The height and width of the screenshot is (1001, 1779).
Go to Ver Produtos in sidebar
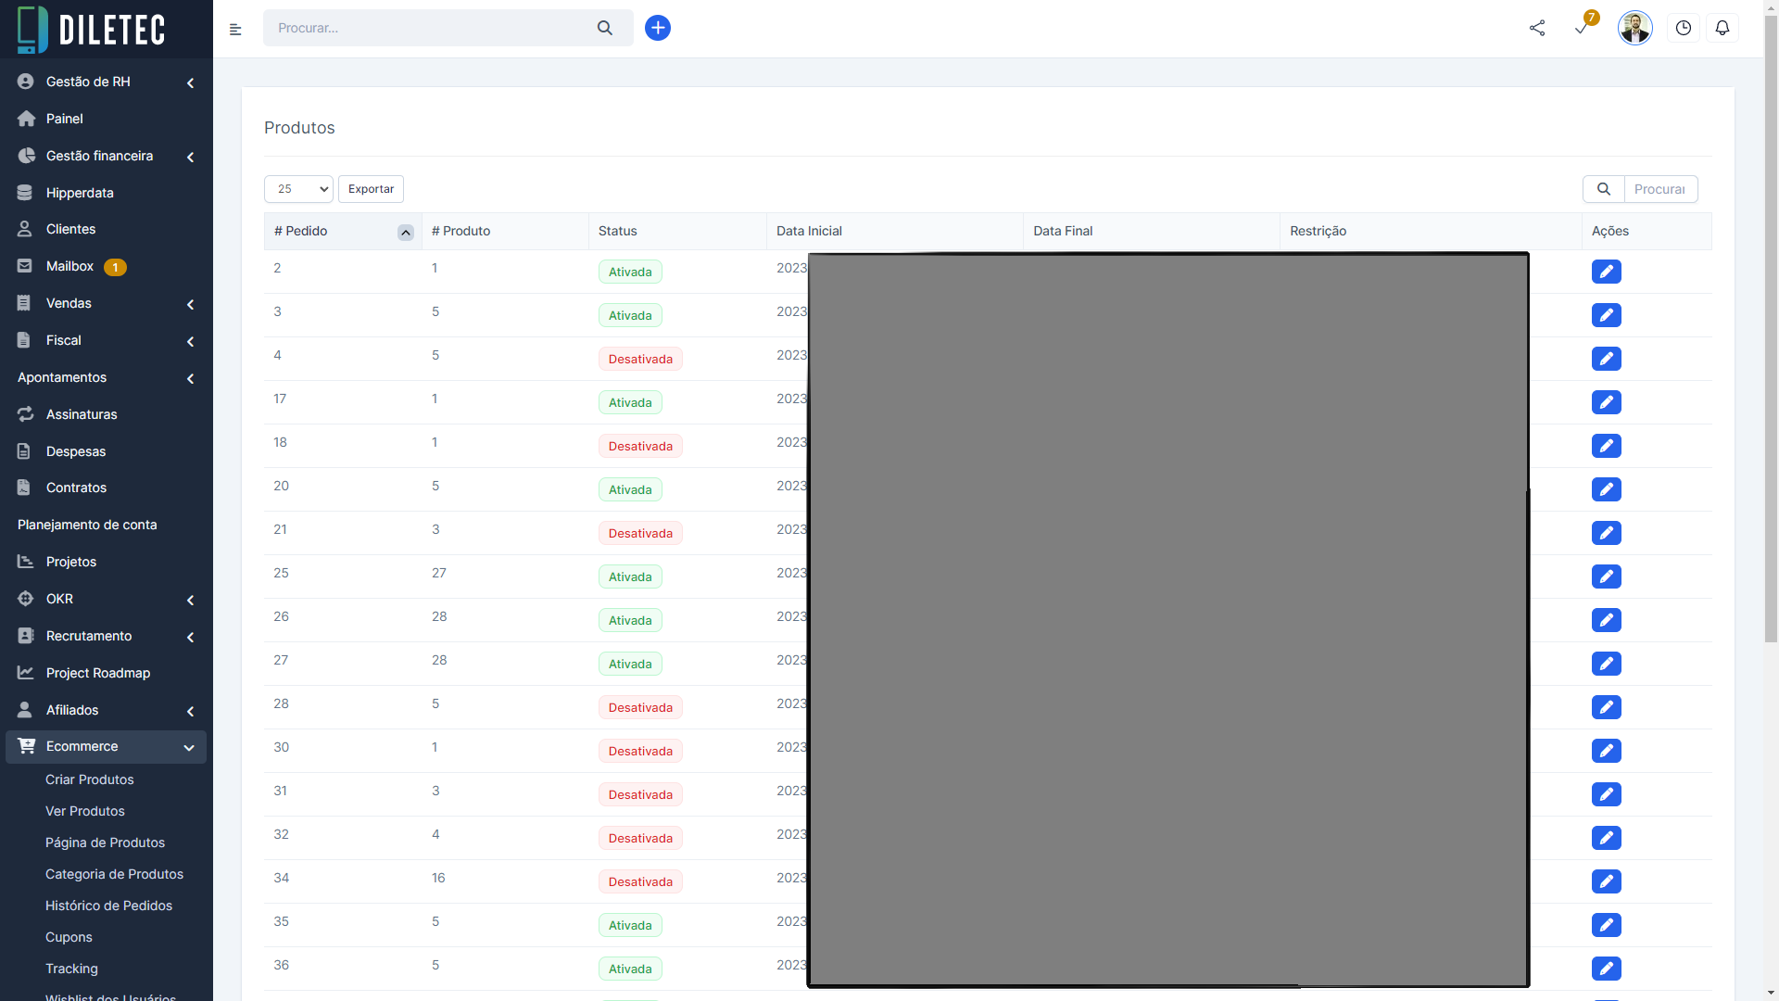(x=85, y=811)
